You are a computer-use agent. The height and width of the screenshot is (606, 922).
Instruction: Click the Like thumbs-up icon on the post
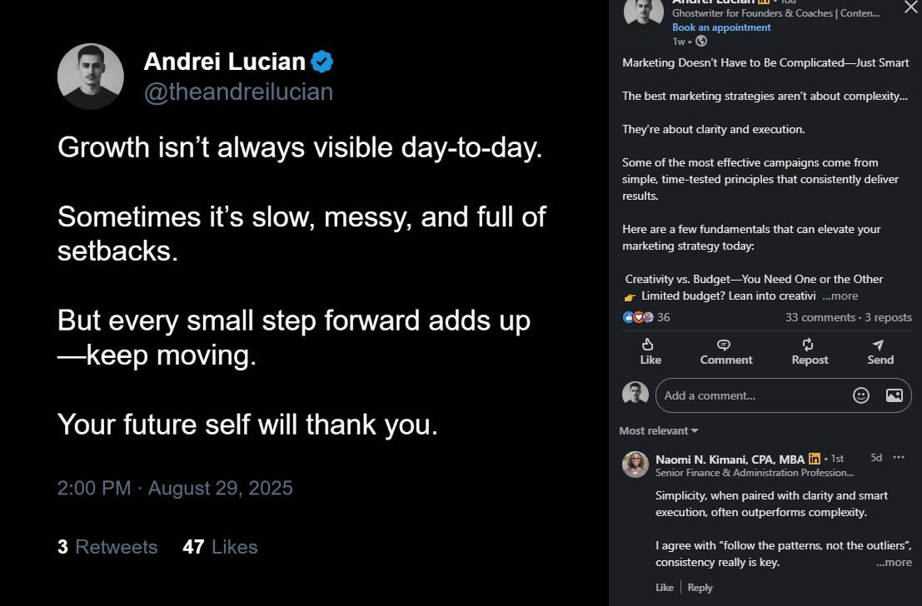pyautogui.click(x=649, y=345)
